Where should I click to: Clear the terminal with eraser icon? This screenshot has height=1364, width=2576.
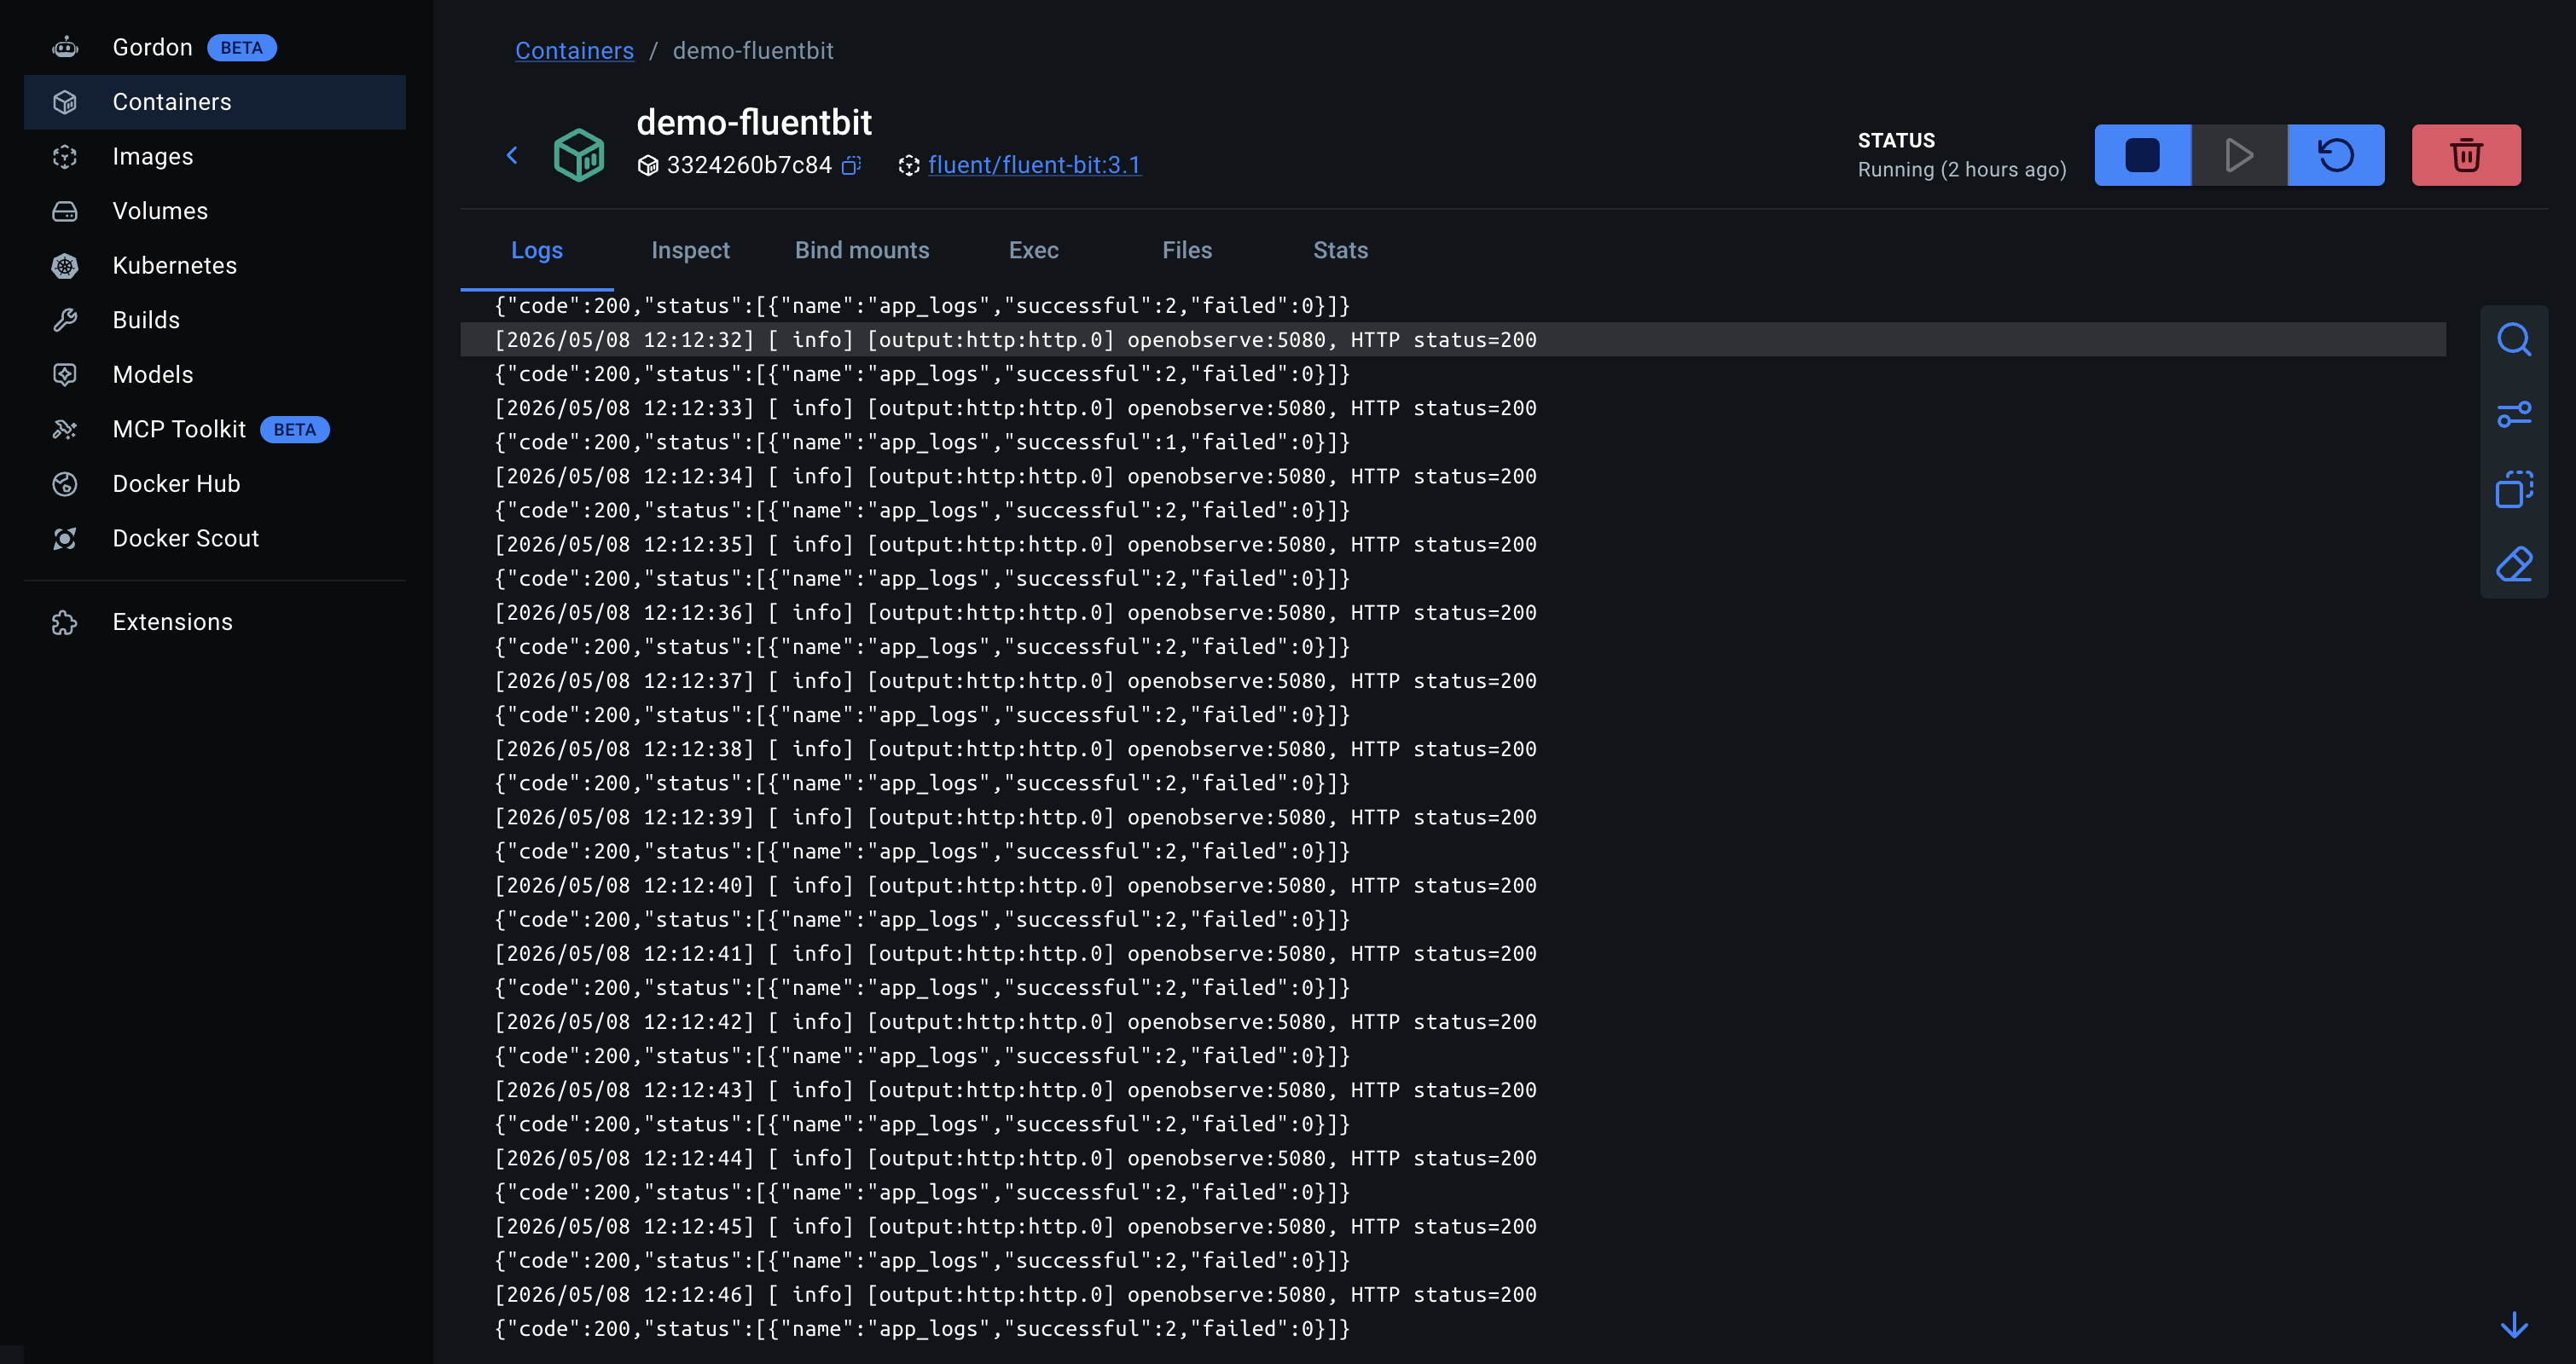click(x=2513, y=564)
